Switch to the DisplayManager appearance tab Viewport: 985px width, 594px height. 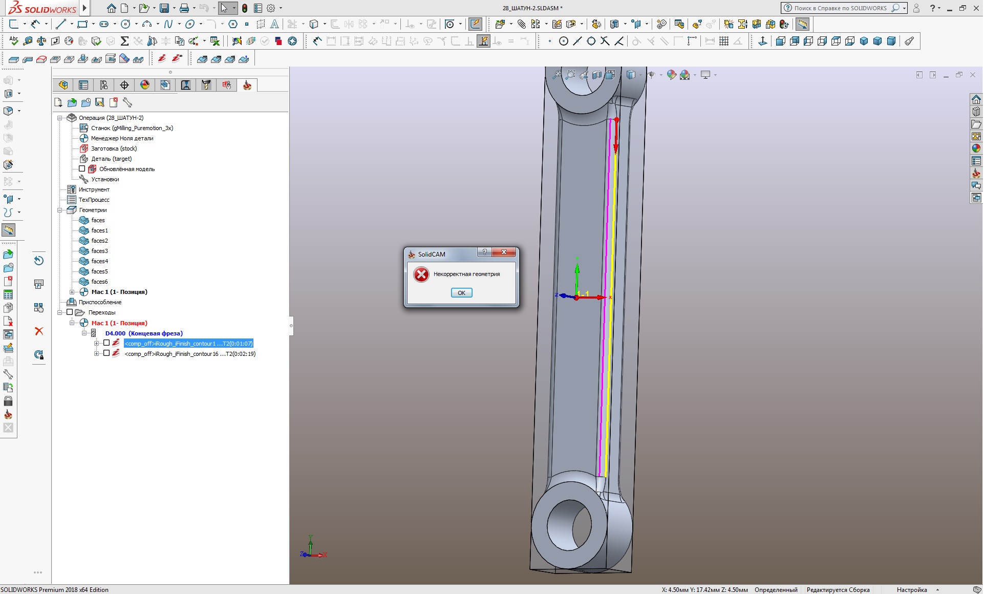point(145,85)
